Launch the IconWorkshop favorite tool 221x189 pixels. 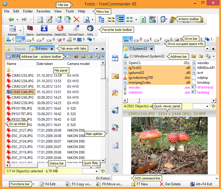tap(44, 28)
